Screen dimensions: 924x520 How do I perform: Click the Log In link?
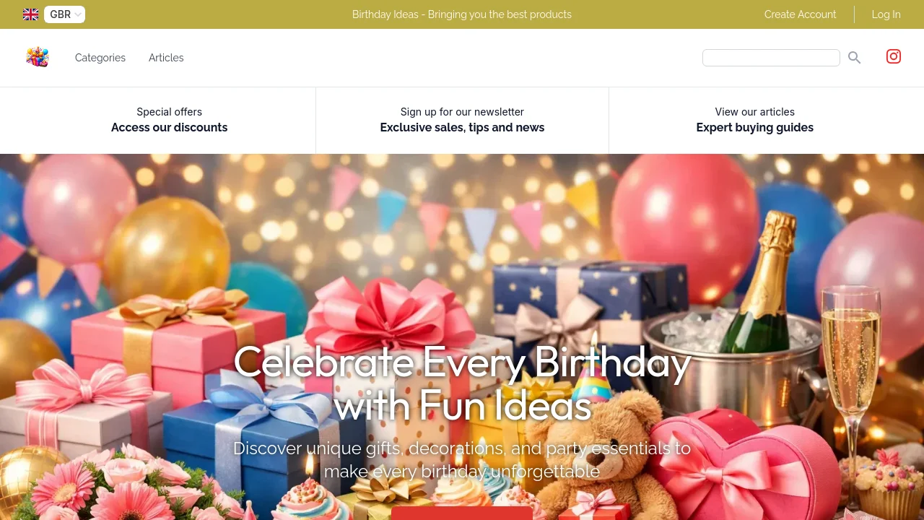[x=886, y=14]
